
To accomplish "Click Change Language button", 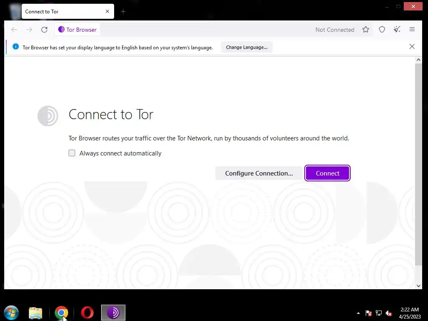I will click(247, 47).
